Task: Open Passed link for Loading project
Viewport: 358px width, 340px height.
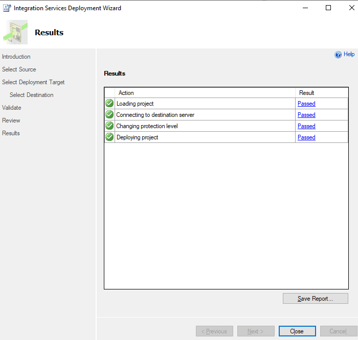Action: [306, 104]
